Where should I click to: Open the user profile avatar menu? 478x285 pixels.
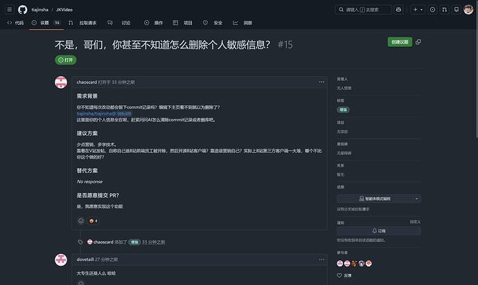click(x=468, y=10)
